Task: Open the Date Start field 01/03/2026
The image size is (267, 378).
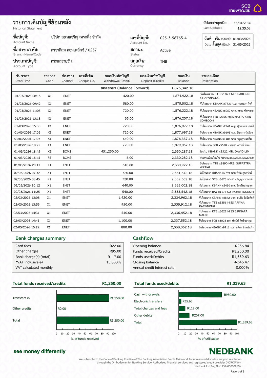Action: (242, 39)
